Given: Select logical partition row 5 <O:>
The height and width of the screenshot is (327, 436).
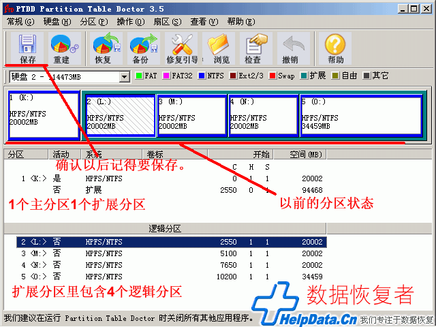Looking at the screenshot, I should pyautogui.click(x=172, y=277).
